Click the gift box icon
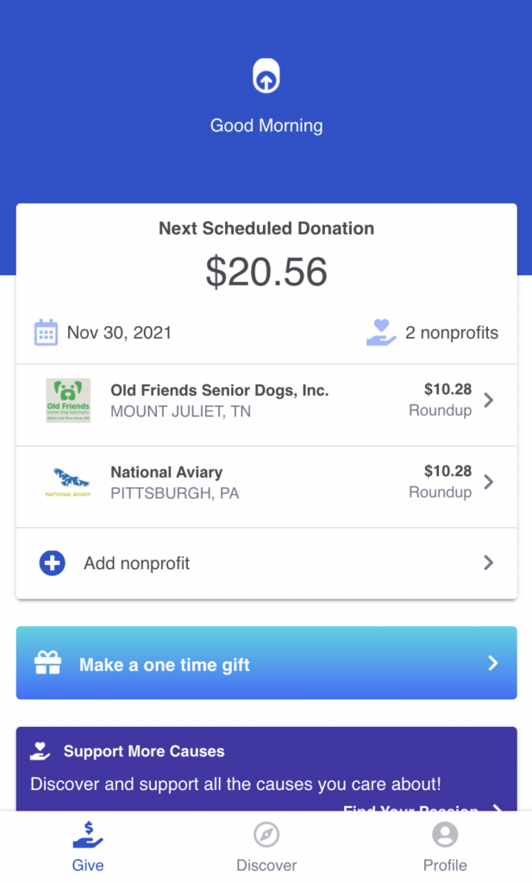532x883 pixels. (47, 663)
